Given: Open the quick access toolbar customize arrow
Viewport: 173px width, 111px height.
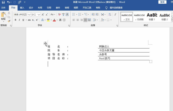Looking at the screenshot, I should [25, 2].
